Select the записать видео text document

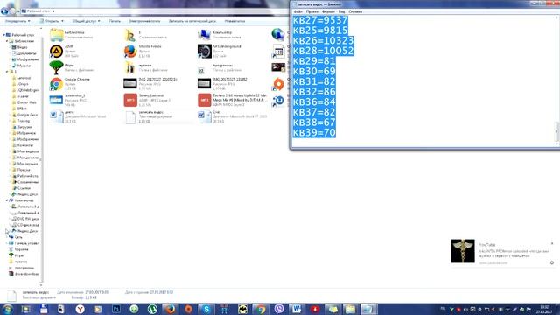click(130, 116)
